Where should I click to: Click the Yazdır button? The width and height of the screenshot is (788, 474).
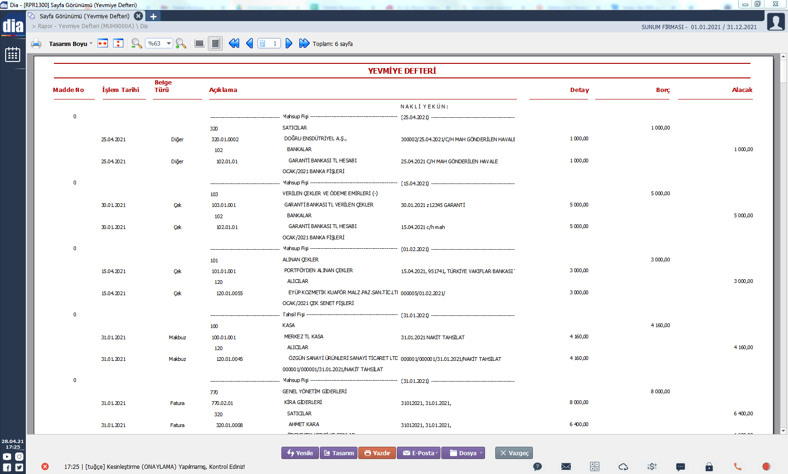point(377,453)
